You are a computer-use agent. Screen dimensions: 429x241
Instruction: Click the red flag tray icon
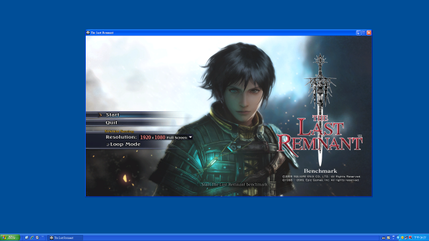(x=410, y=238)
